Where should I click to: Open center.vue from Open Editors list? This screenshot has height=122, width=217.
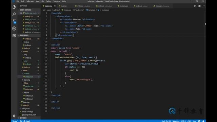click(x=29, y=26)
